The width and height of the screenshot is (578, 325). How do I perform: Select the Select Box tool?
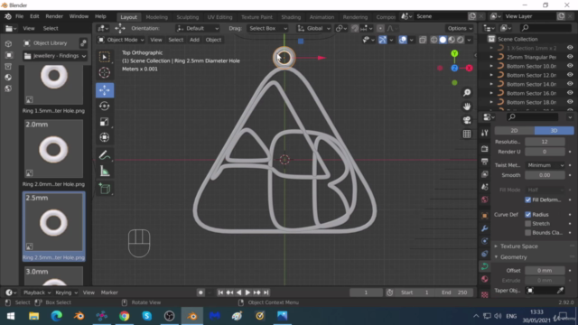point(105,57)
